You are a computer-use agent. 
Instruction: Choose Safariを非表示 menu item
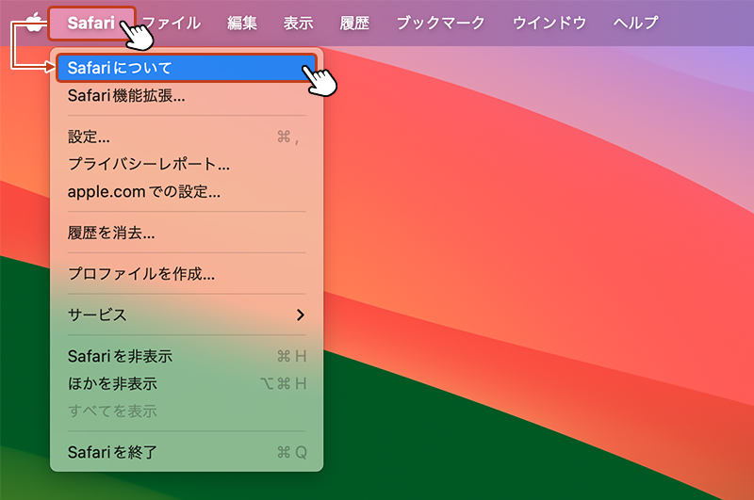[187, 356]
